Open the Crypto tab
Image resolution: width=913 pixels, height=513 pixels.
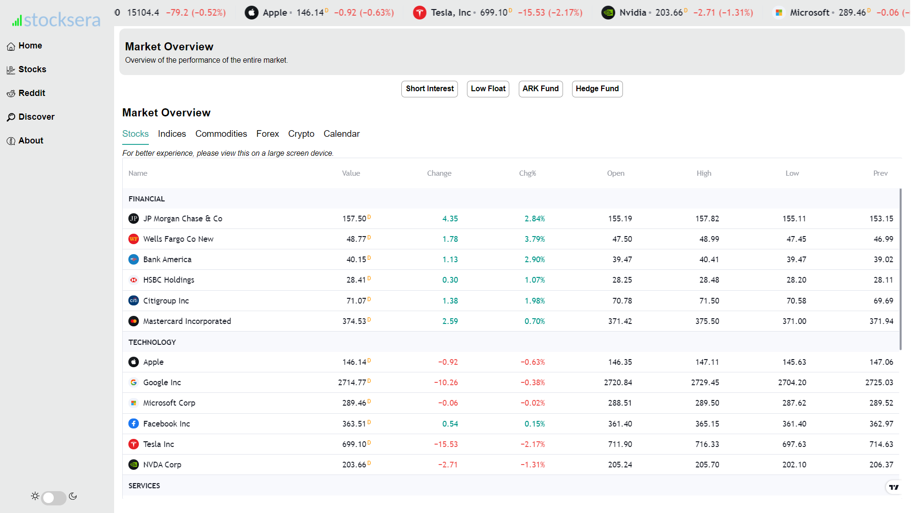click(301, 134)
